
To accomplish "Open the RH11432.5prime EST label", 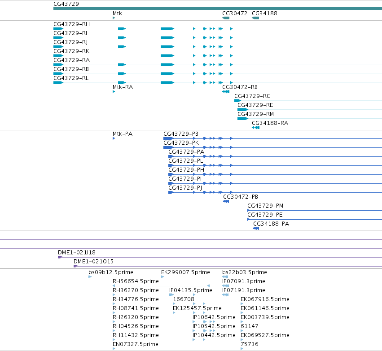I will (136, 336).
